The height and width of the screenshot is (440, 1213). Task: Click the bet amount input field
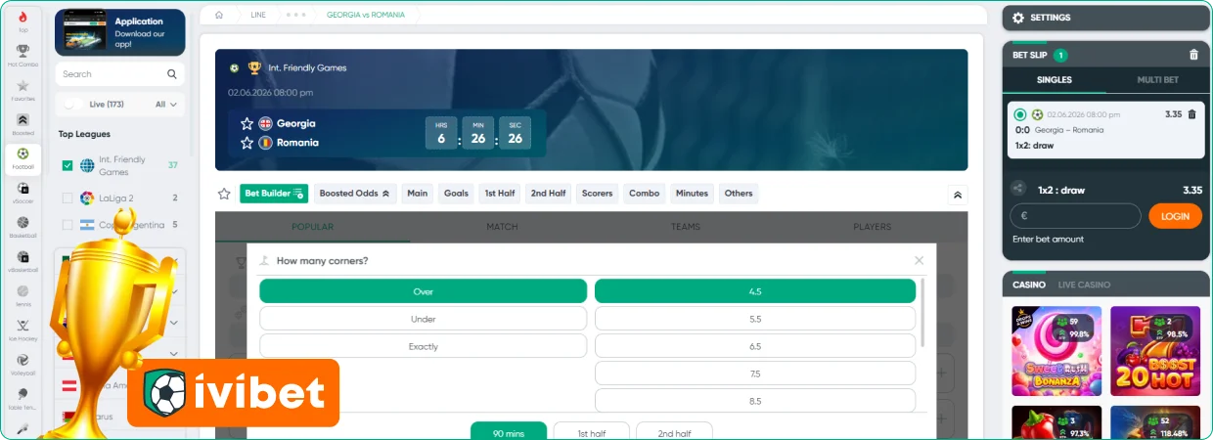(1076, 216)
